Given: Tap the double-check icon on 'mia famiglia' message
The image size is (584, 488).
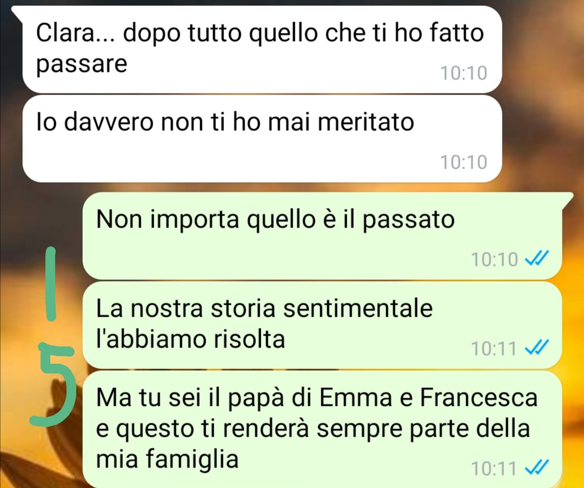Looking at the screenshot, I should (537, 467).
